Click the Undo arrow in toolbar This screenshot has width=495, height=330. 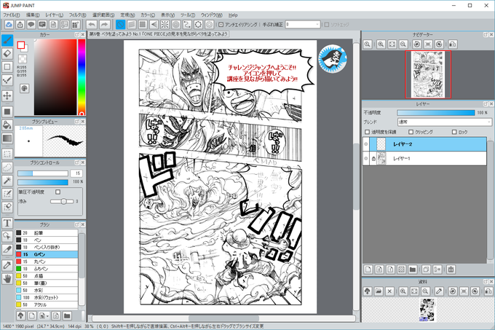tap(92, 24)
